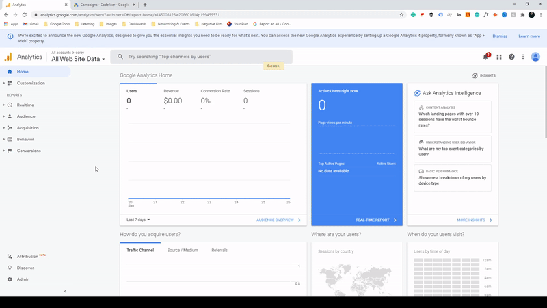Close the Analytics browser tab
The image size is (547, 308).
point(66,5)
